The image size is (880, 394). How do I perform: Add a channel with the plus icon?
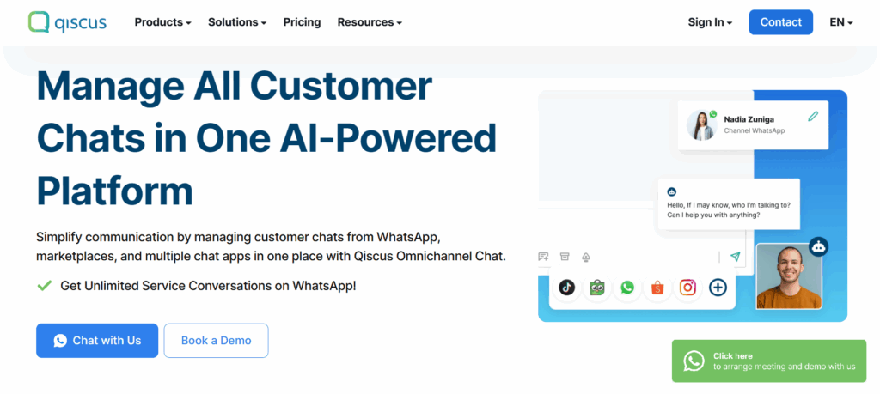coord(718,288)
